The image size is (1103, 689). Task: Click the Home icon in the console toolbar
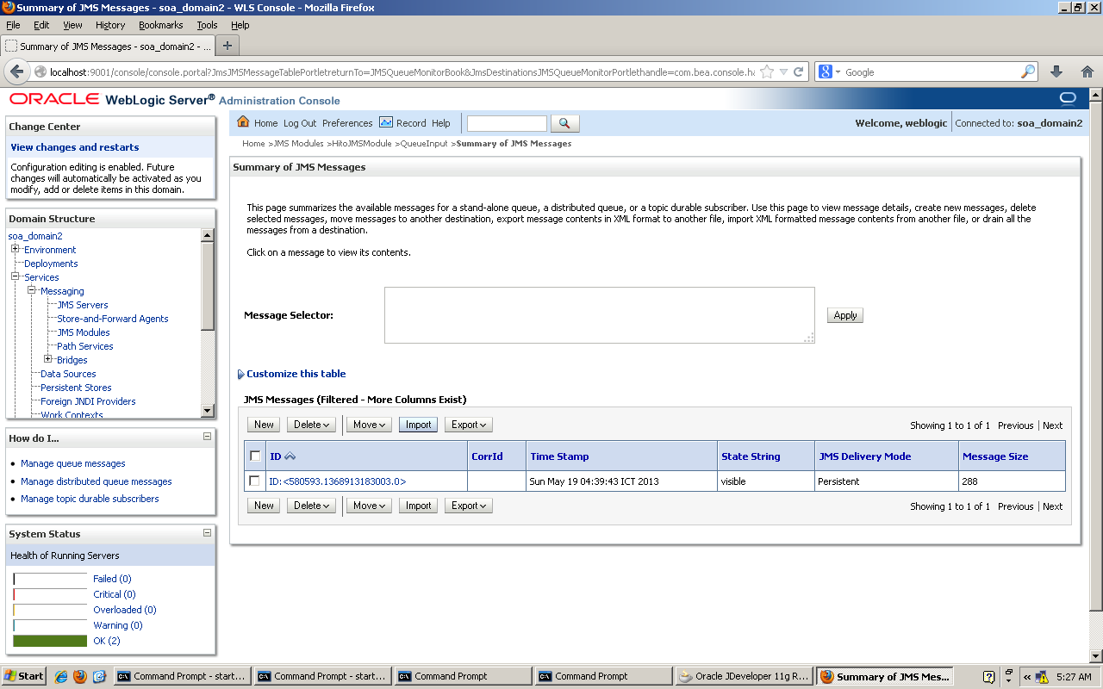[x=242, y=123]
